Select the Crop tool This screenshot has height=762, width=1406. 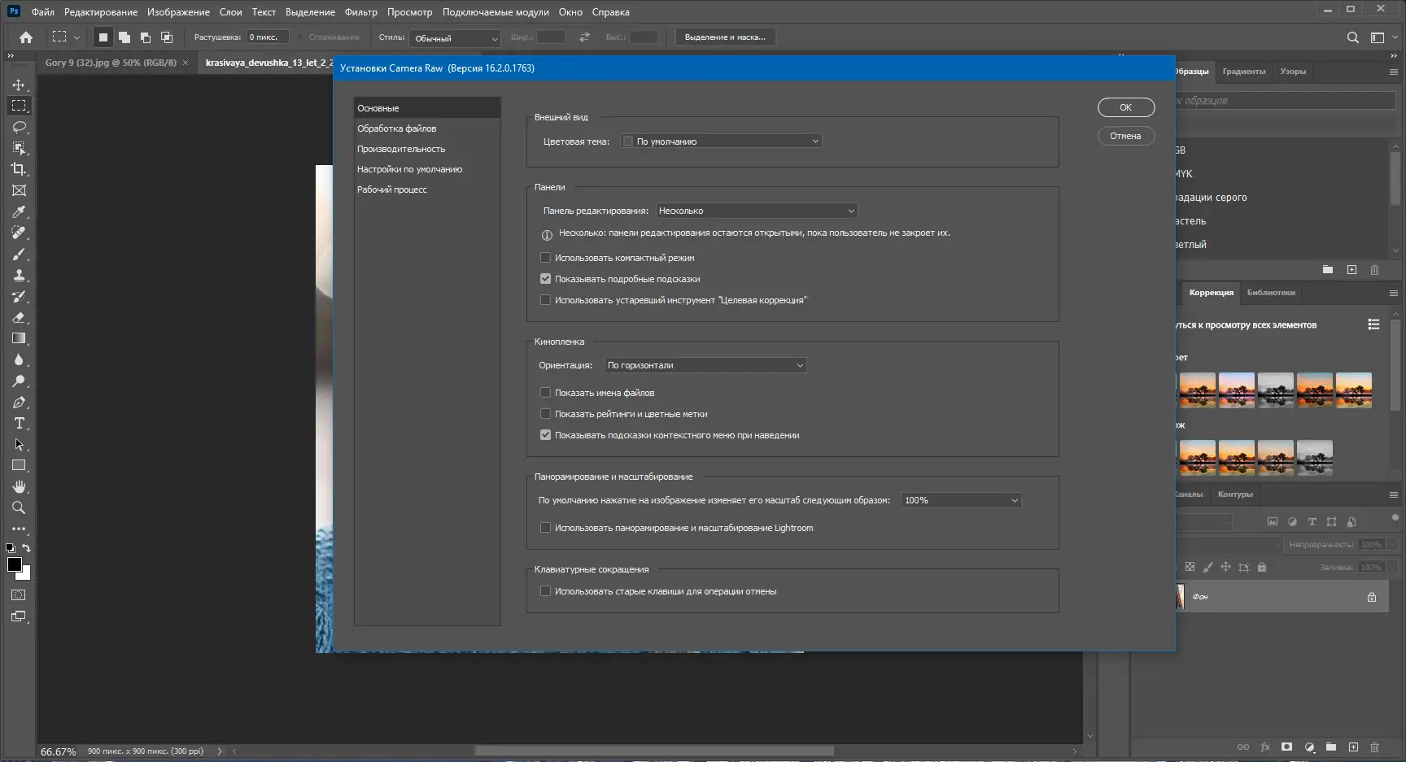coord(19,169)
